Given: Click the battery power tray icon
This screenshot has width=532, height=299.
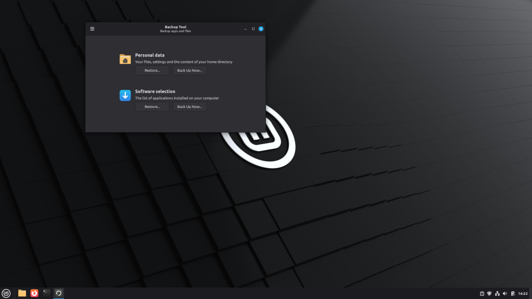Looking at the screenshot, I should (x=513, y=294).
